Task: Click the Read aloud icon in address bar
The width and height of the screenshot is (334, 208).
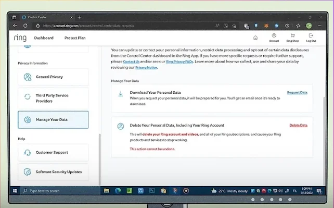Action: point(217,26)
